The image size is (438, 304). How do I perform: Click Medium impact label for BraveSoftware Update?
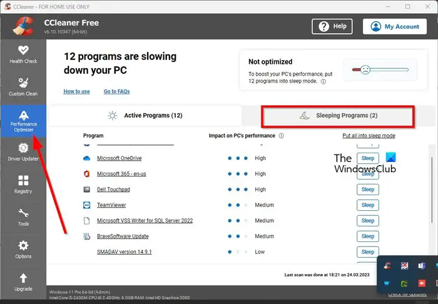[264, 236]
